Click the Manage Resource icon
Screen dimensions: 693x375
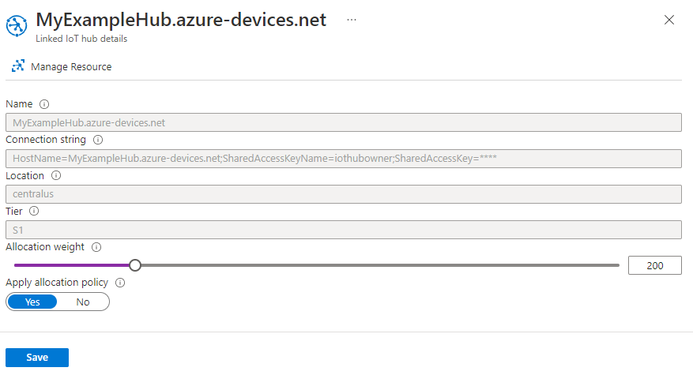pos(17,66)
